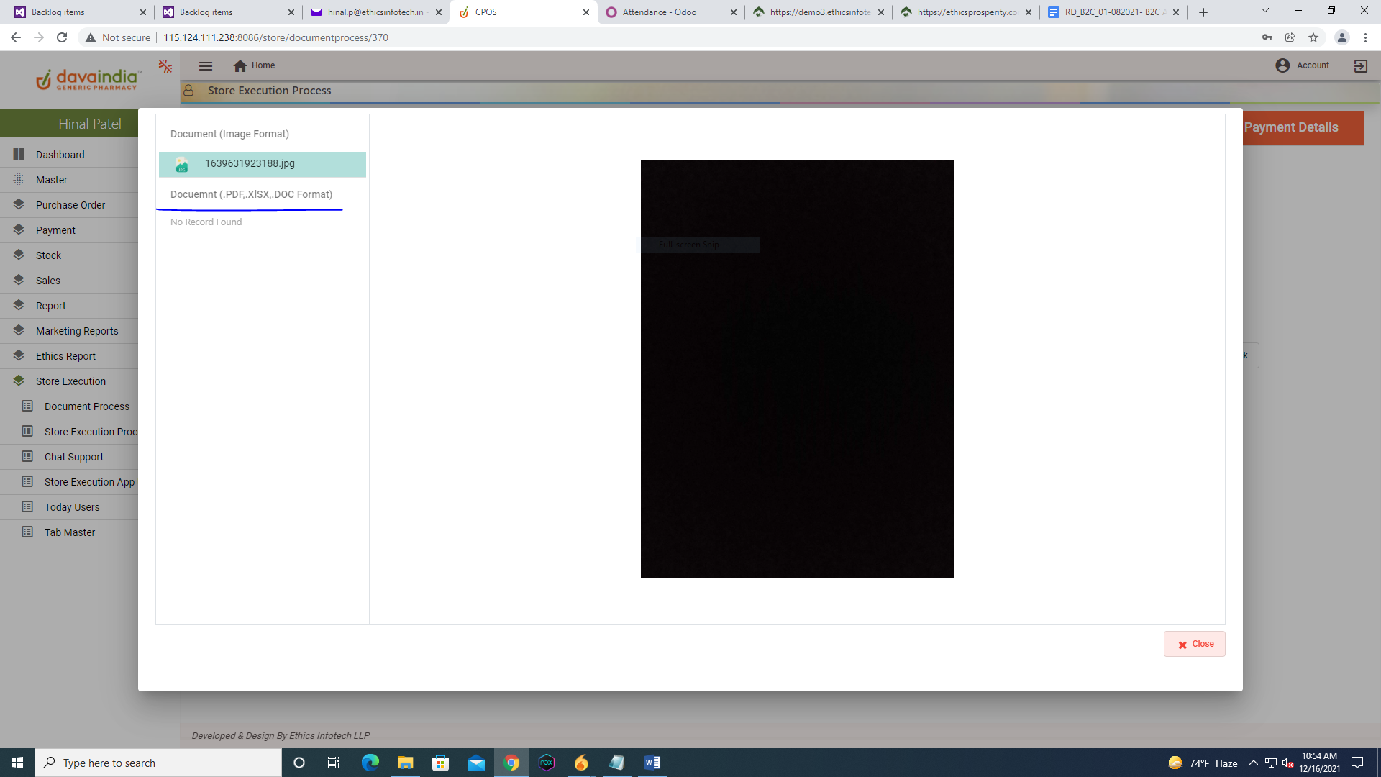Screen dimensions: 1381x777
Task: Click the Account user icon
Action: [1282, 65]
